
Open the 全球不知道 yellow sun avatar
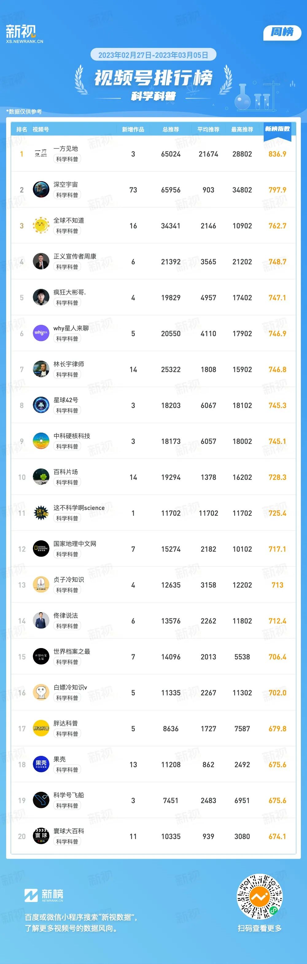41,226
